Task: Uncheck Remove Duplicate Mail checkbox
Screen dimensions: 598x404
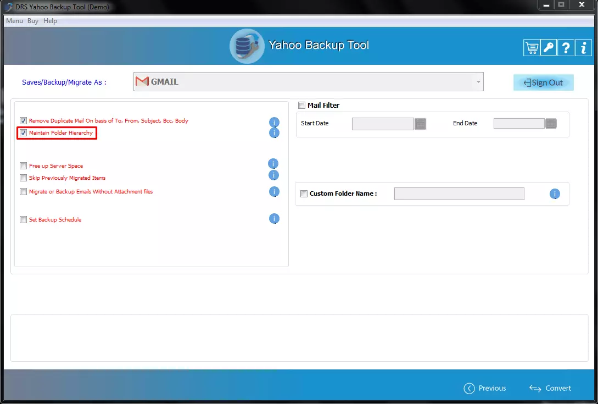Action: pyautogui.click(x=23, y=121)
